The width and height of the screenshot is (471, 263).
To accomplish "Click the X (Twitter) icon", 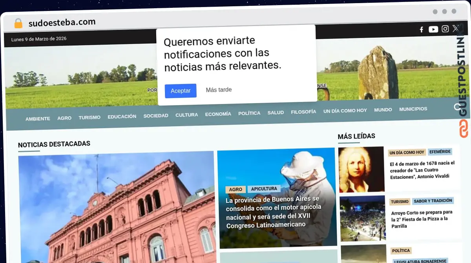I will (456, 28).
